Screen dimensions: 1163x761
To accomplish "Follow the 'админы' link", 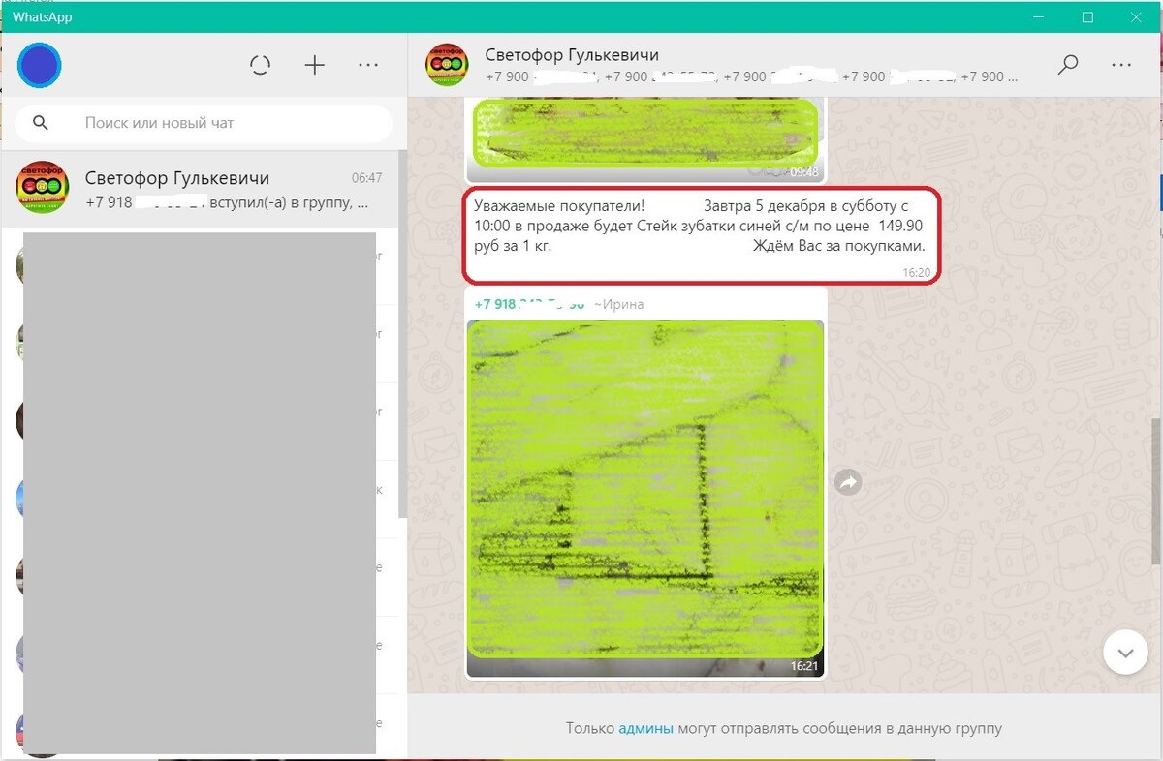I will click(x=645, y=728).
